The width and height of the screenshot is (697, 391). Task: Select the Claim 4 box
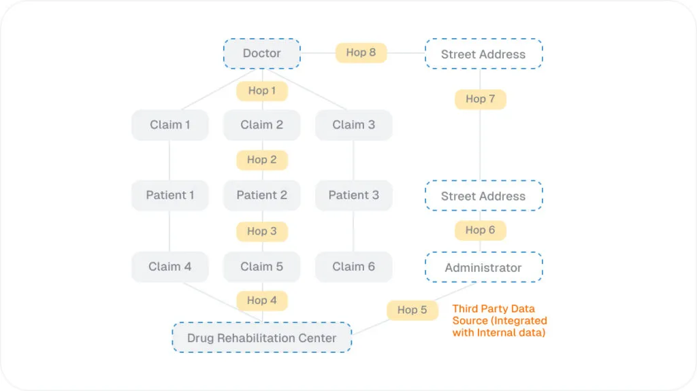[x=169, y=267]
